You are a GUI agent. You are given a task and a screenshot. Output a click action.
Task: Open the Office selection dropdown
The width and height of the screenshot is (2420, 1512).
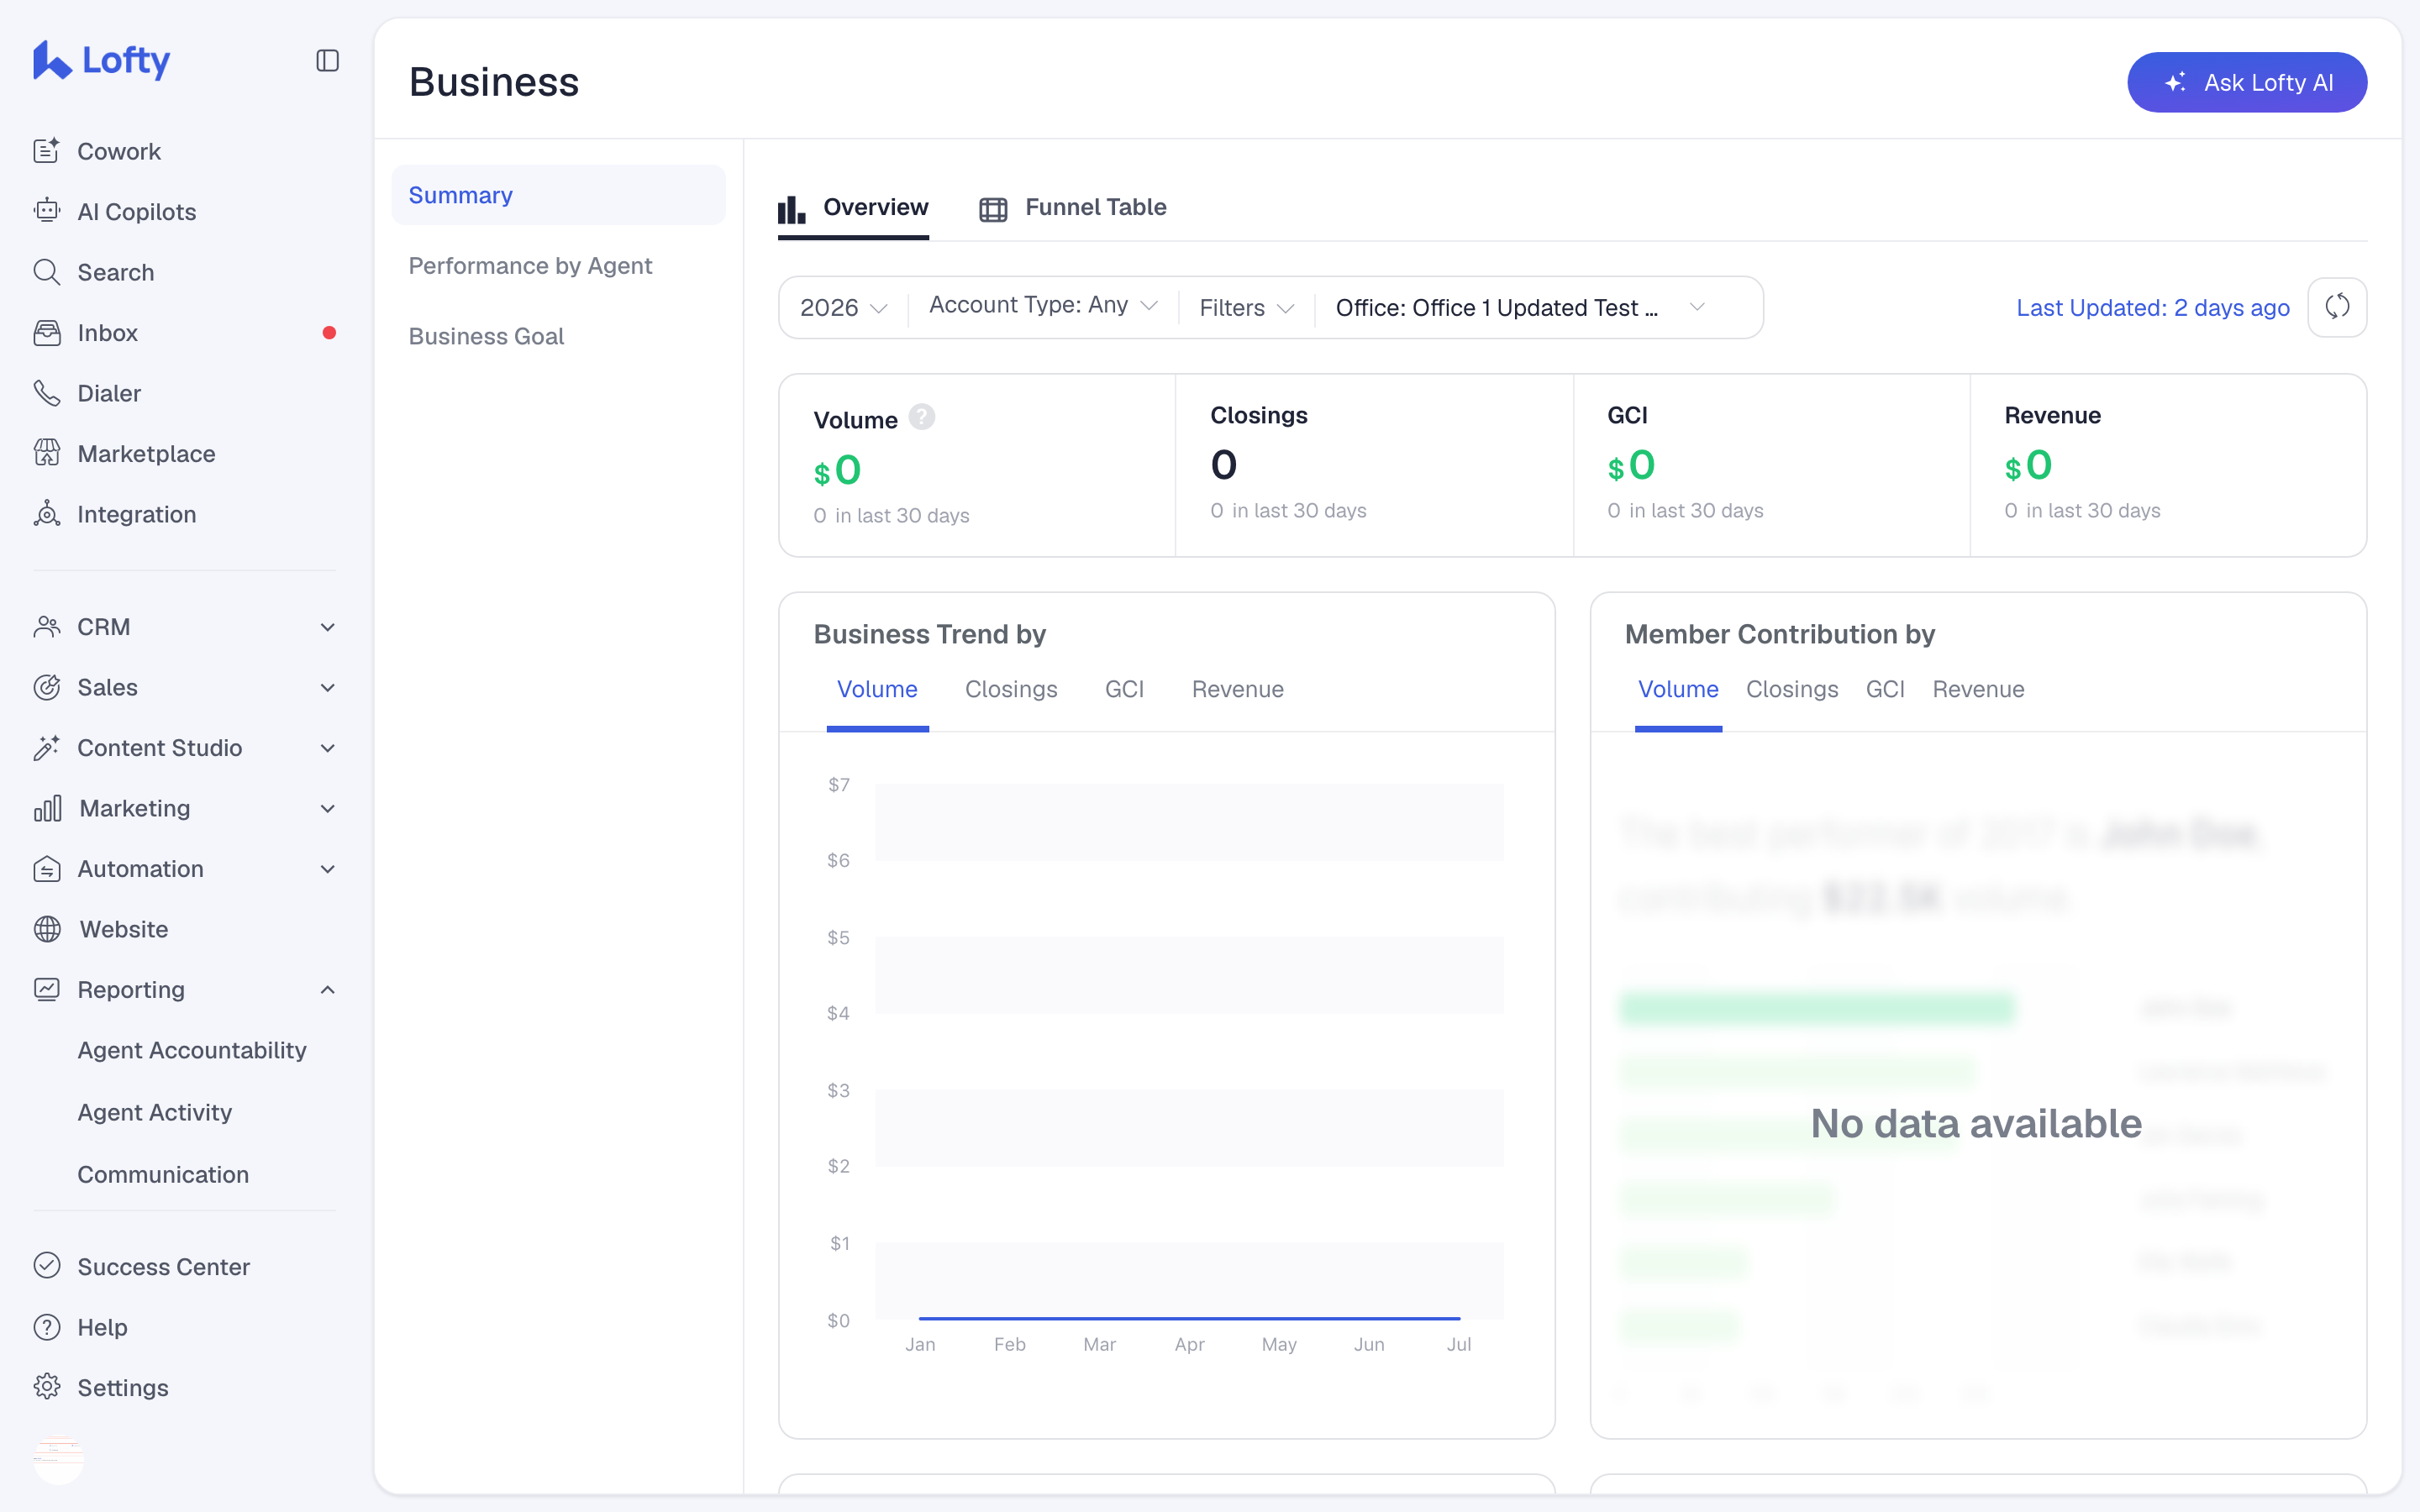[x=1519, y=307]
